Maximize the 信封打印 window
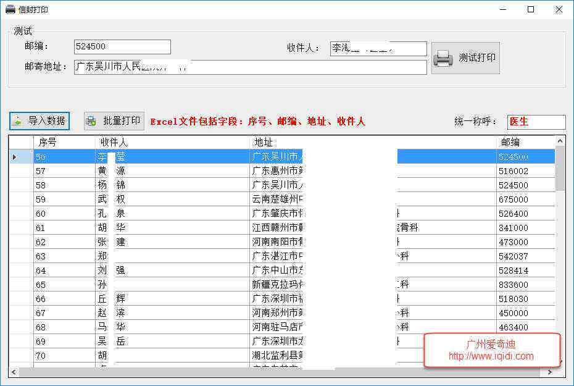The image size is (574, 386). [x=531, y=9]
